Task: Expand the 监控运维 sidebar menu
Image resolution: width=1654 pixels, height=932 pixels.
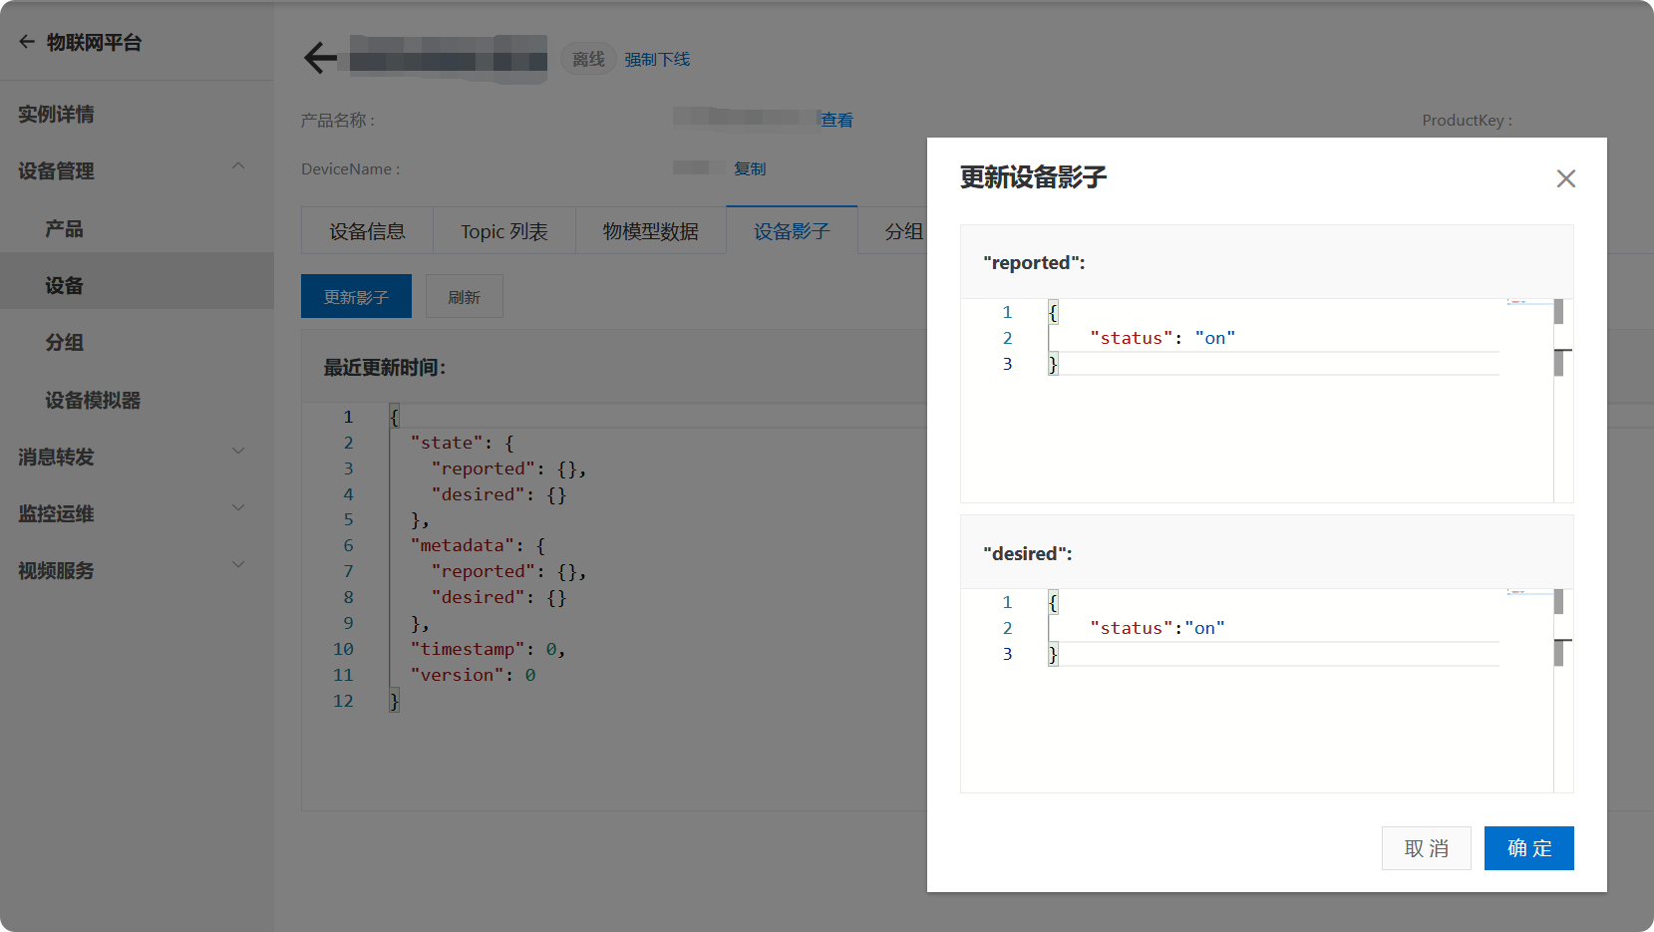Action: [x=237, y=508]
